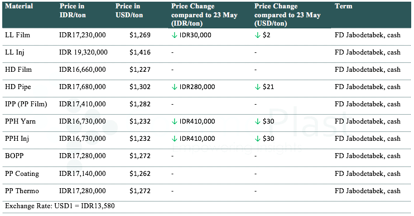Image resolution: width=414 pixels, height=216 pixels.
Task: Select the Material column header
Action: coord(19,6)
